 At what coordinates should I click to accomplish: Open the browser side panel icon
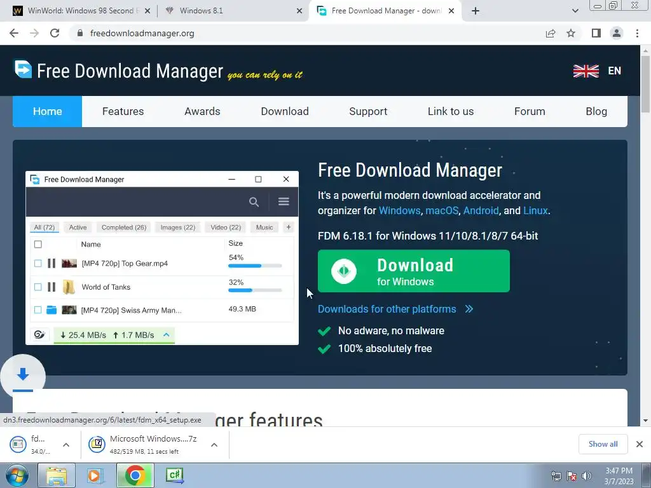tap(596, 33)
